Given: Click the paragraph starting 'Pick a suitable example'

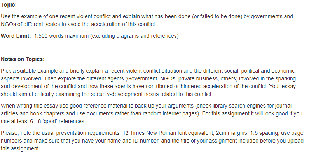Looking at the screenshot, I should (x=148, y=82).
